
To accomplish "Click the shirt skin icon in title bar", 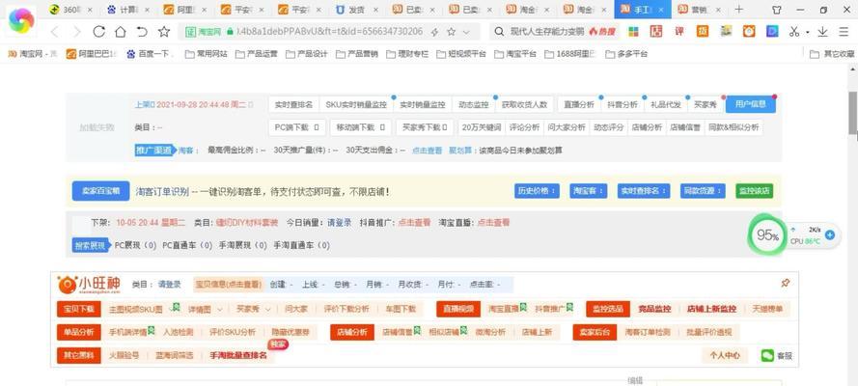I will 777,10.
